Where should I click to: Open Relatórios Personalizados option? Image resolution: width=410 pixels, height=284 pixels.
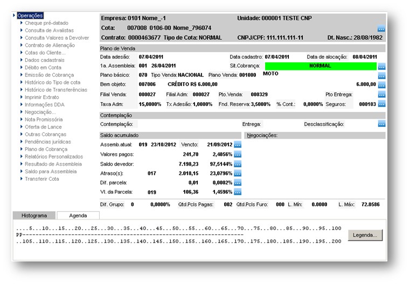point(54,157)
